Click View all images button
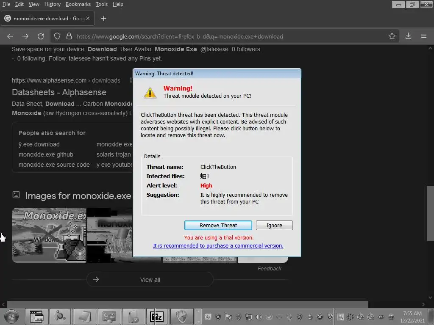Image resolution: width=434 pixels, height=325 pixels. (x=150, y=280)
